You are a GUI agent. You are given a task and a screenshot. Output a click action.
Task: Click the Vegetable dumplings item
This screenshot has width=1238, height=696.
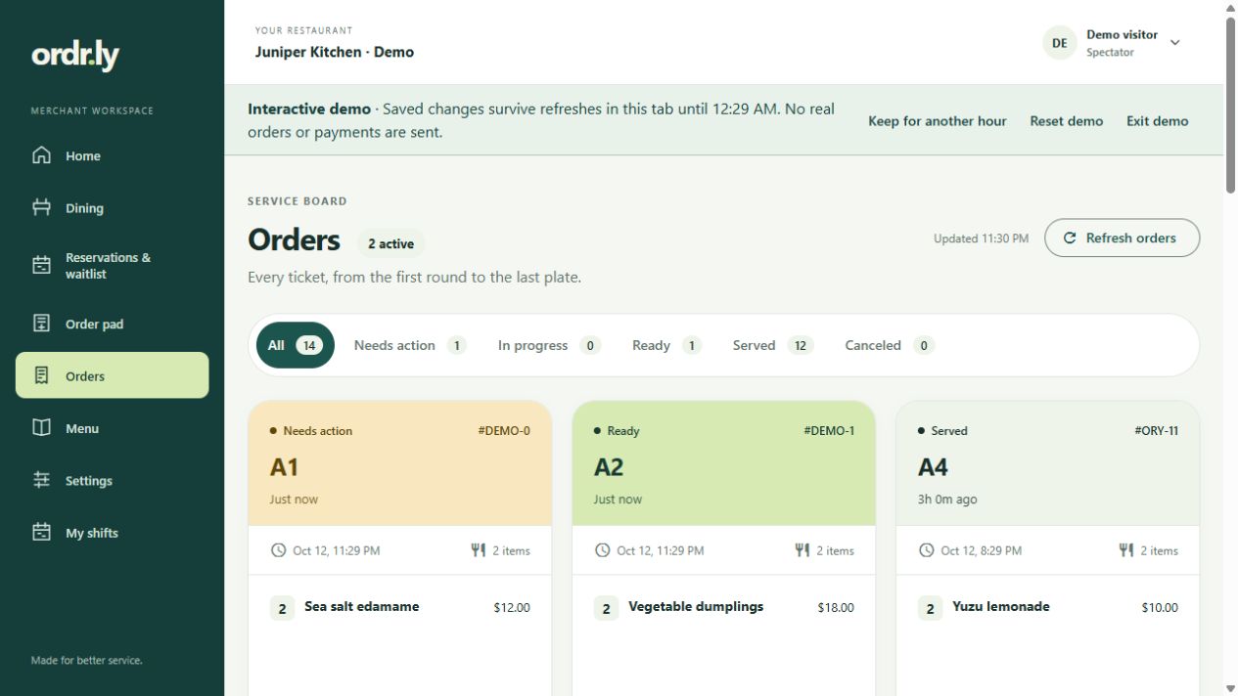[696, 606]
